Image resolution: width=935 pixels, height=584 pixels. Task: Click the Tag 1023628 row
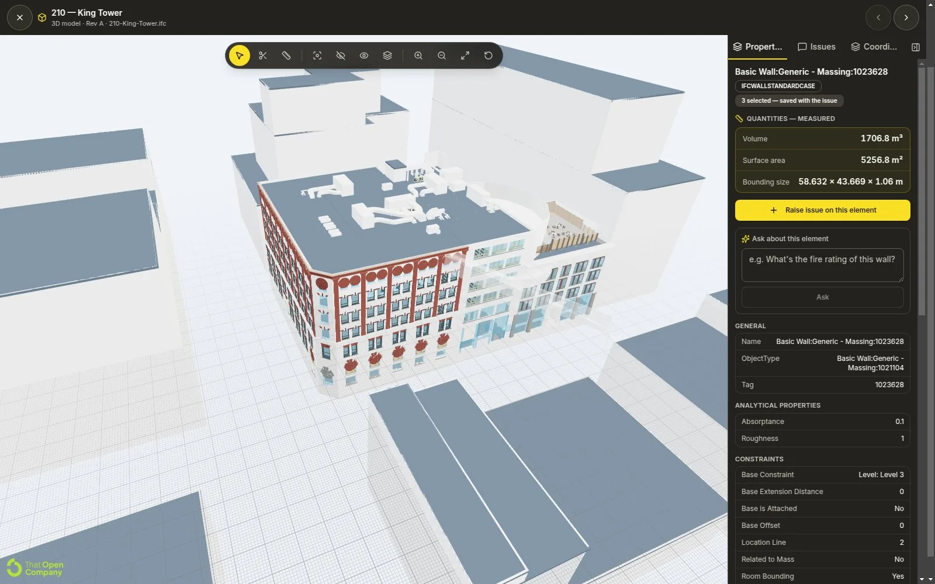click(x=822, y=385)
